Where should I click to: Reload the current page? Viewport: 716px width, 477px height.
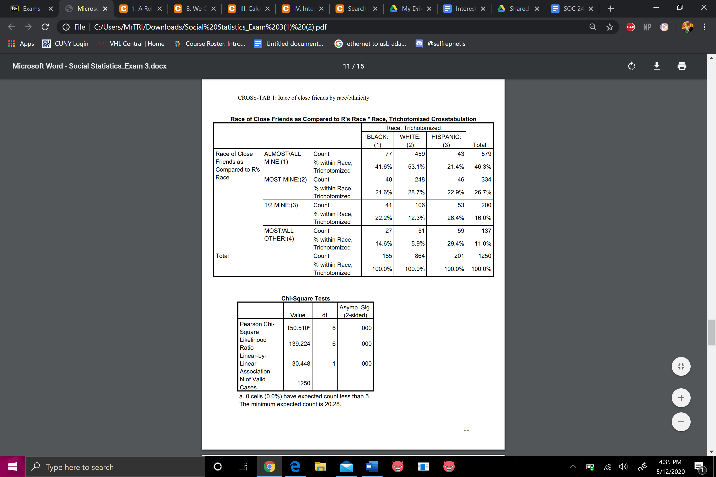(45, 27)
